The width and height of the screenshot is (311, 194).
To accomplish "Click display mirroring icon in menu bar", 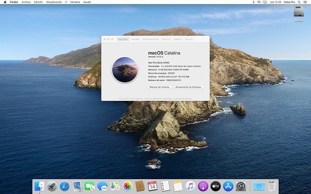I will pos(265,2).
